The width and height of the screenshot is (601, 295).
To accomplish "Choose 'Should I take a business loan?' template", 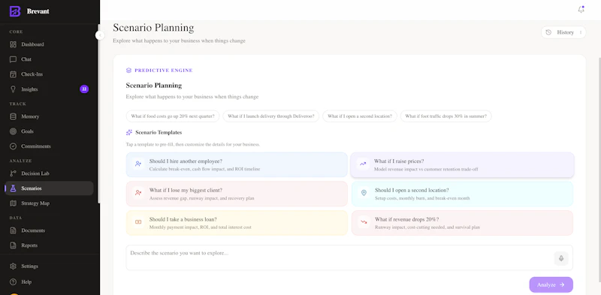I will click(x=237, y=223).
